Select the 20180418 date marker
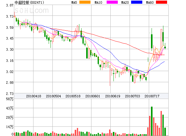 (x=33, y=96)
